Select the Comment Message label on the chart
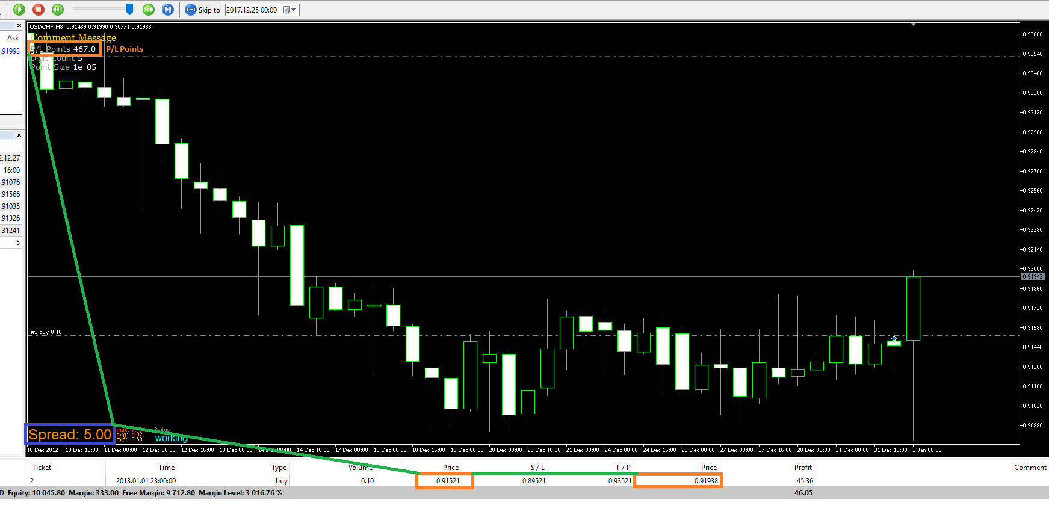1049x505 pixels. (73, 37)
